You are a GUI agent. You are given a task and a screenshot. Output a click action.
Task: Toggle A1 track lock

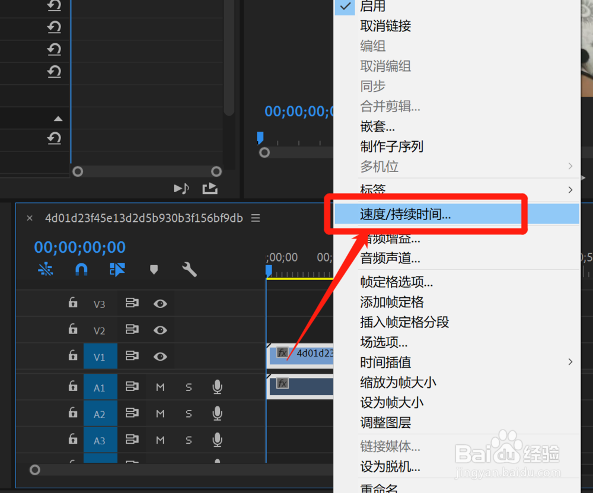pyautogui.click(x=72, y=386)
